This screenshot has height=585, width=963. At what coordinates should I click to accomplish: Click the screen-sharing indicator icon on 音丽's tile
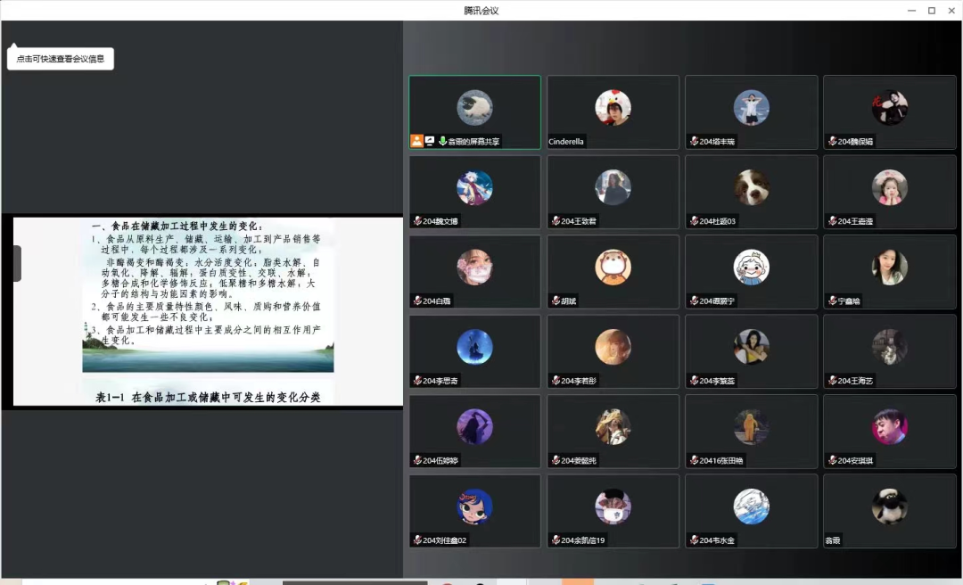pos(430,141)
